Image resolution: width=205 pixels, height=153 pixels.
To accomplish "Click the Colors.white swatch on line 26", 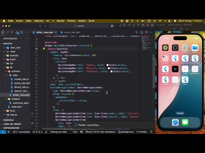I will [x=108, y=65].
